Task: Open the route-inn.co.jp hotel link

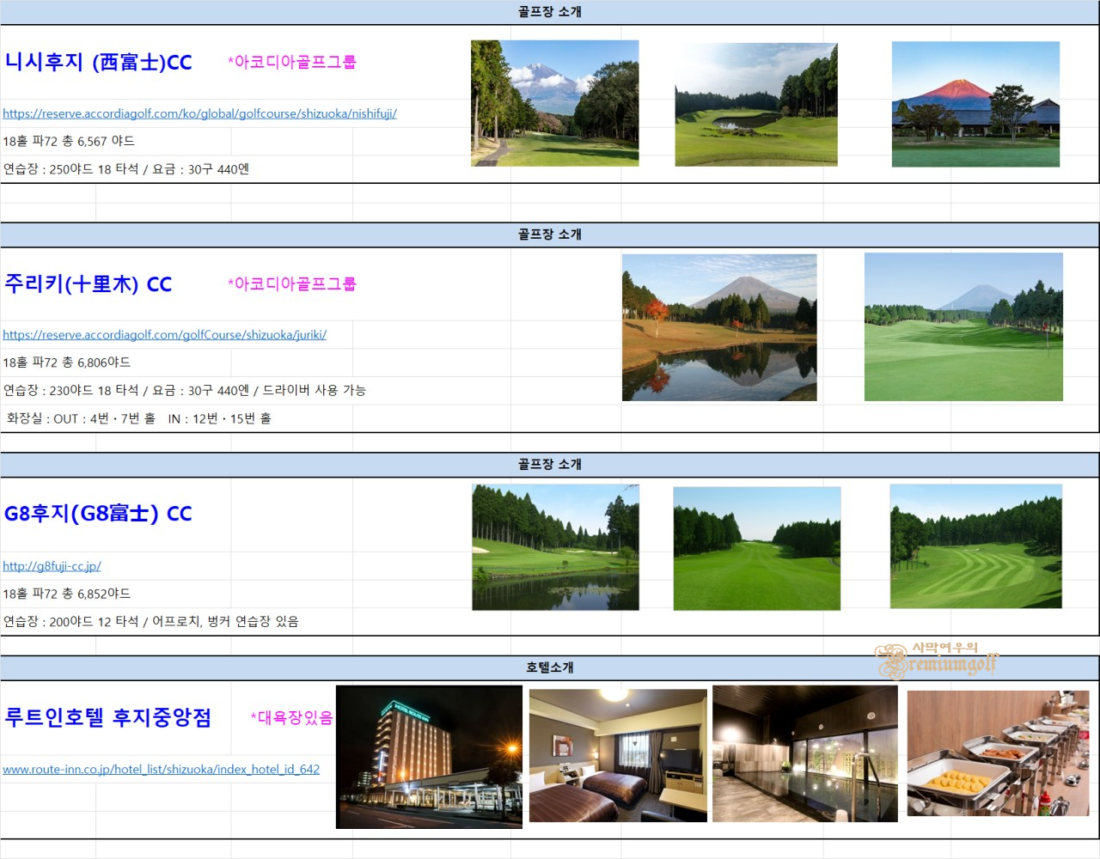Action: point(161,770)
